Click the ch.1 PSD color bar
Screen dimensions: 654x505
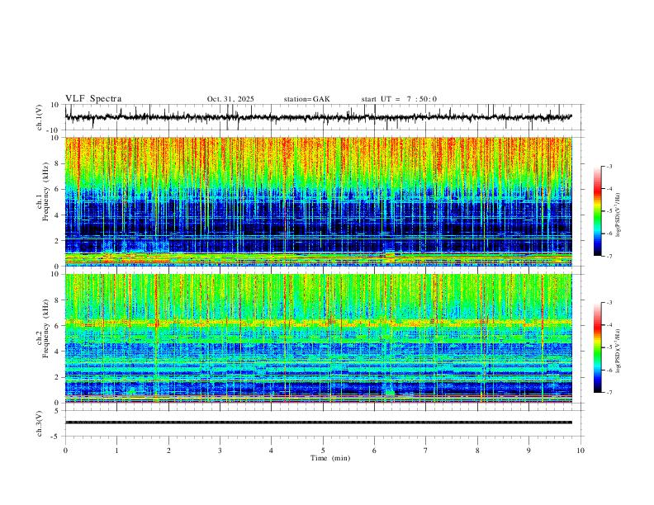click(597, 211)
